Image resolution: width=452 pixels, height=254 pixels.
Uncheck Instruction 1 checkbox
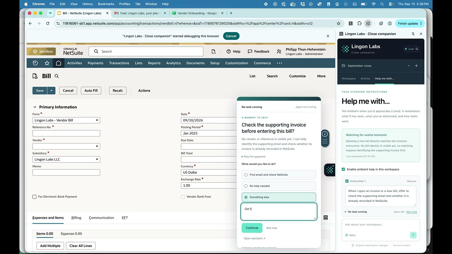pos(347,181)
